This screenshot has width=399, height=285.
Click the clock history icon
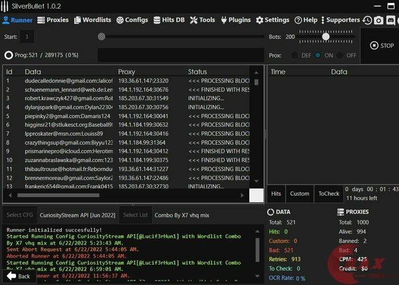pyautogui.click(x=367, y=21)
